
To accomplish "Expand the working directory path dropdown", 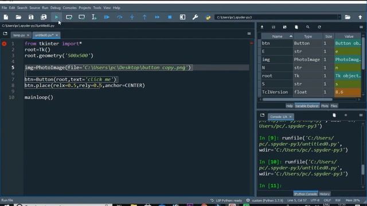I will (339, 17).
